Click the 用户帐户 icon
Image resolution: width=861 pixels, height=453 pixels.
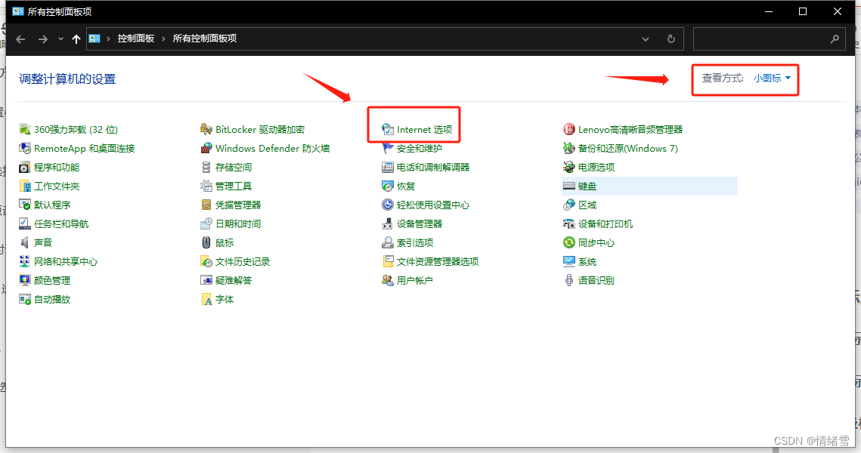pyautogui.click(x=388, y=280)
